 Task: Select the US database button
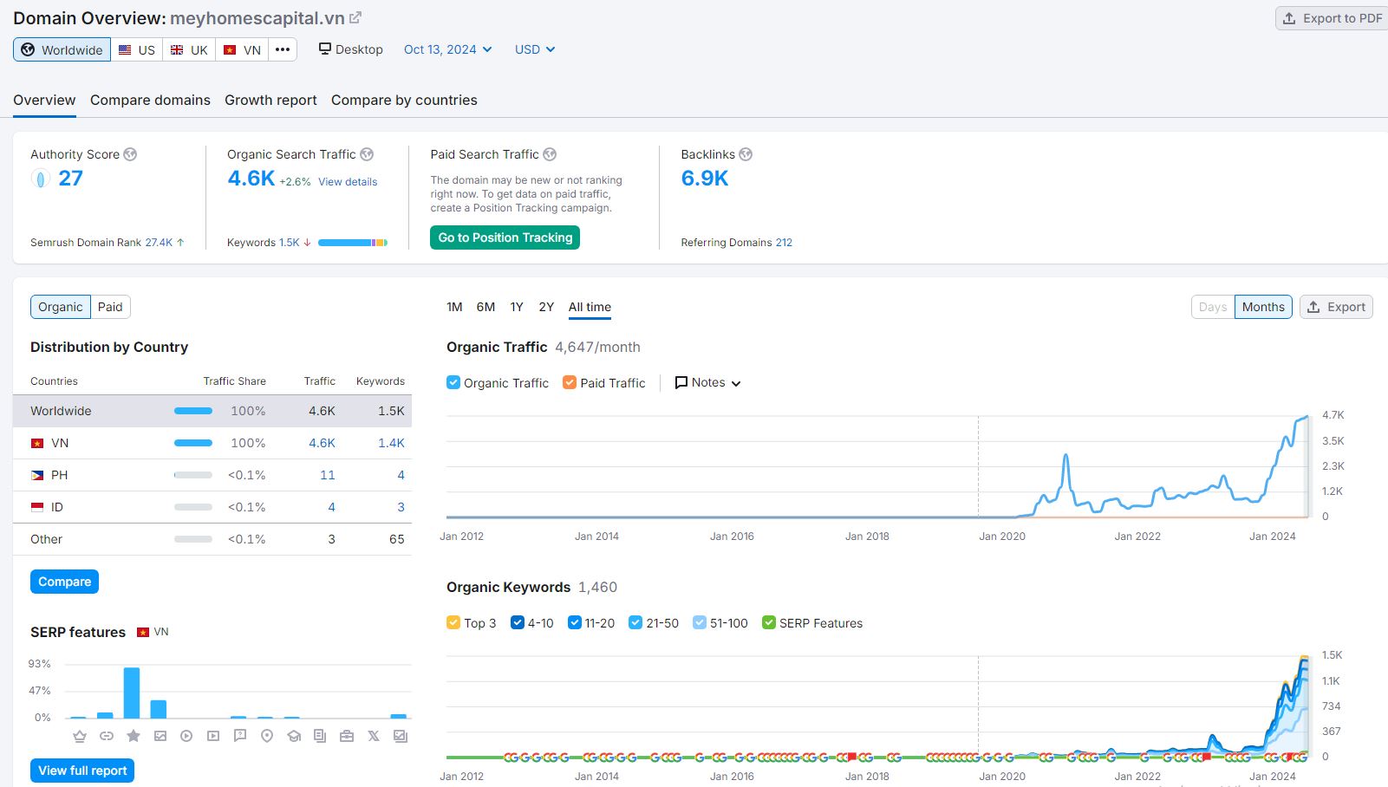coord(137,49)
